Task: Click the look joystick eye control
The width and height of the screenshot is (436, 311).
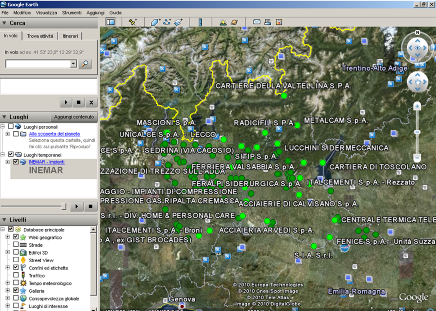Action: [417, 48]
